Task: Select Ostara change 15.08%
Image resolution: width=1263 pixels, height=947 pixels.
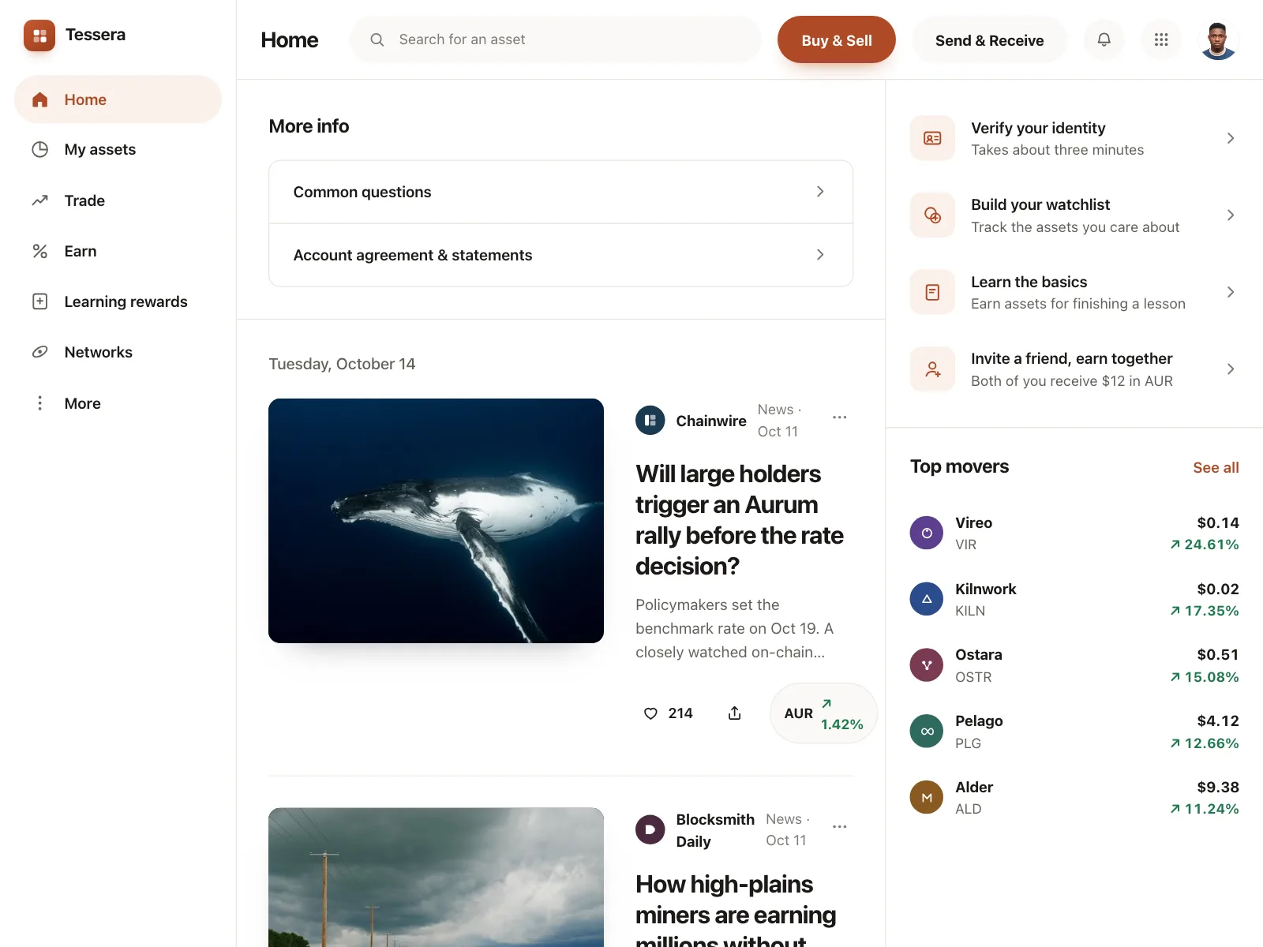Action: click(x=1205, y=677)
